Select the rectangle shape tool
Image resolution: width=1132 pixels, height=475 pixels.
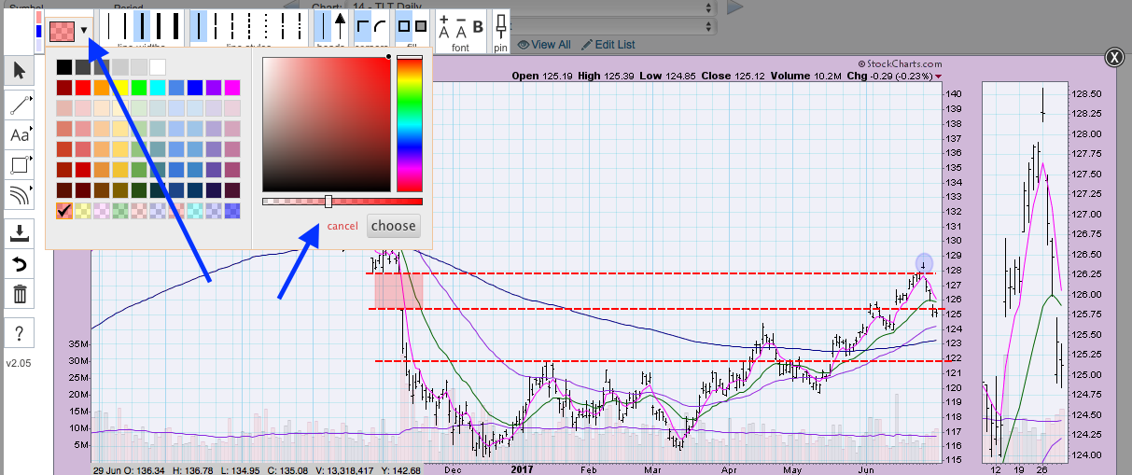click(x=19, y=165)
